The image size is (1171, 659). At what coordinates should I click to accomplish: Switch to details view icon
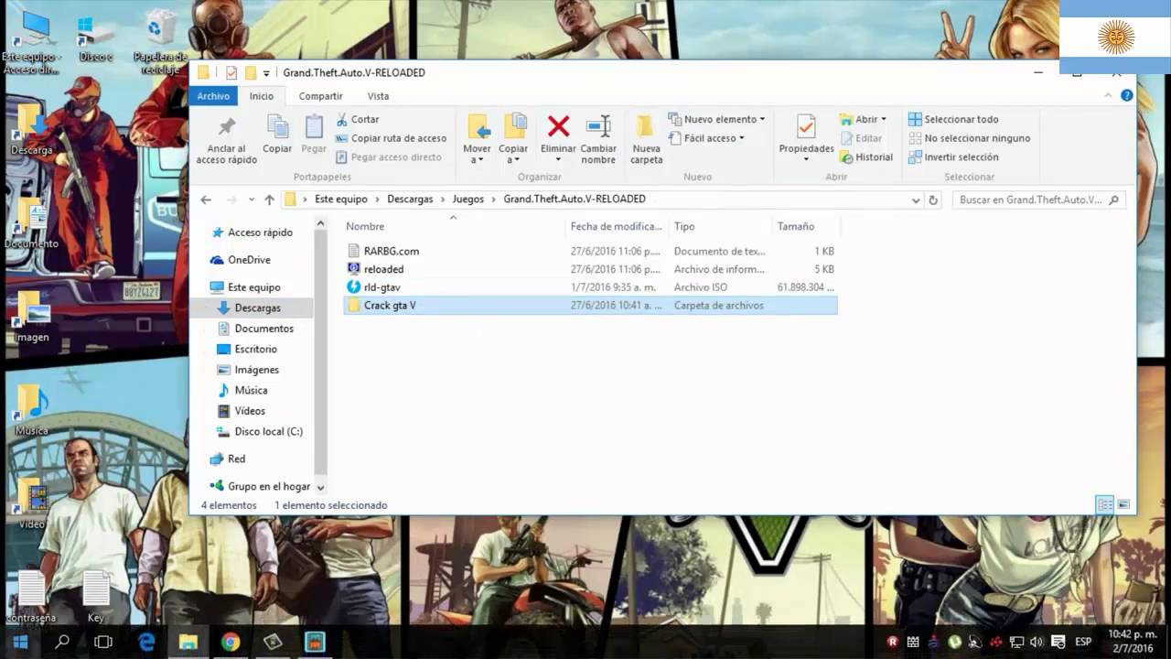(x=1105, y=504)
